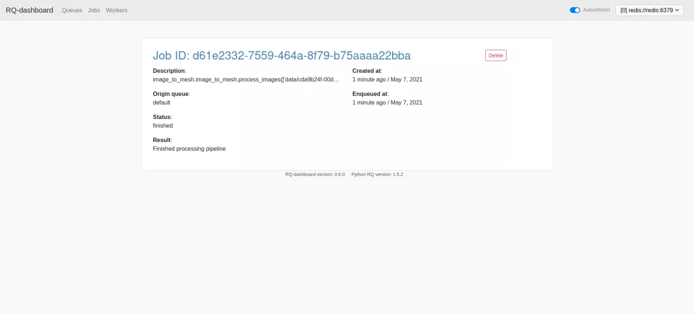Click the RQ-dashboard brand link
This screenshot has width=694, height=314.
pos(29,10)
